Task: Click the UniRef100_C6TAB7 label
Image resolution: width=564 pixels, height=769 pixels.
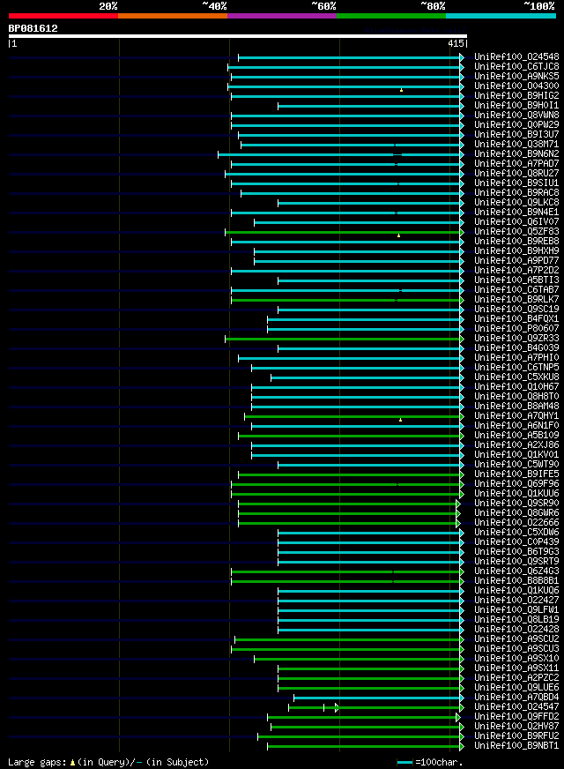Action: coord(516,290)
